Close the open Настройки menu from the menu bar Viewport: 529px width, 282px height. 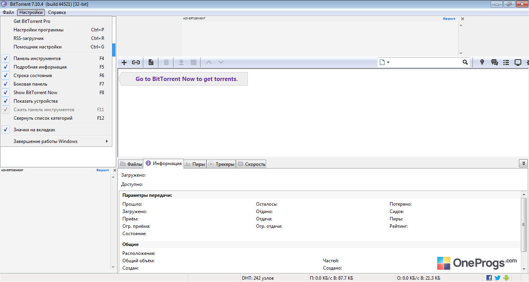(31, 12)
